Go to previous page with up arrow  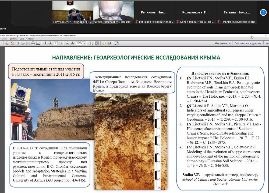pyautogui.click(x=45, y=43)
